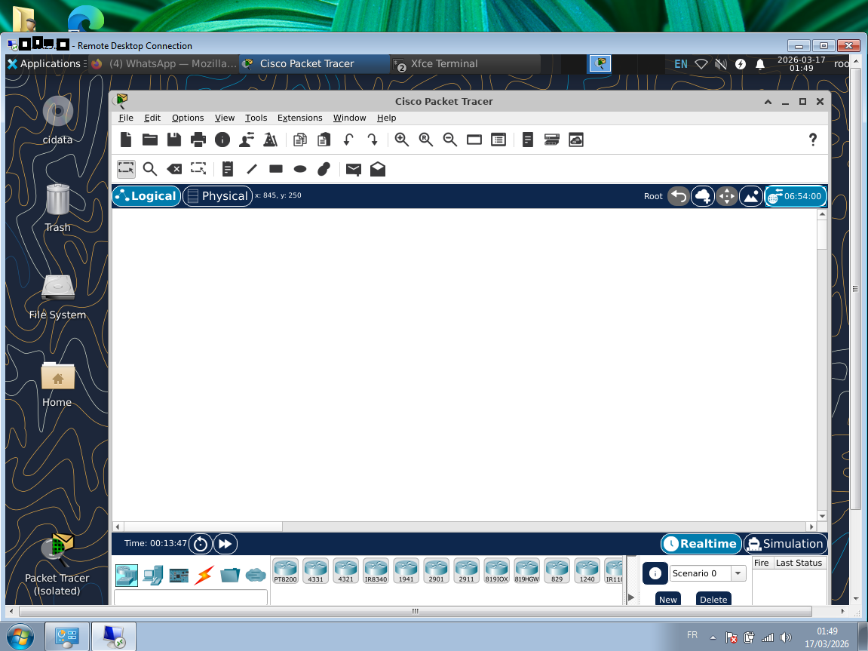
Task: Select the Connections lightning bolt category
Action: pyautogui.click(x=204, y=576)
